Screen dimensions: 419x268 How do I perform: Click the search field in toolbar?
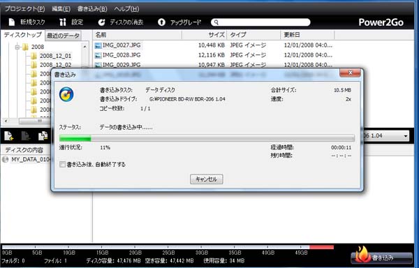click(x=260, y=22)
